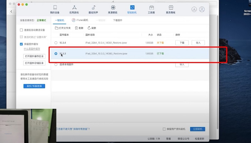Select firmware 10.3.4 radio button

pos(56,43)
